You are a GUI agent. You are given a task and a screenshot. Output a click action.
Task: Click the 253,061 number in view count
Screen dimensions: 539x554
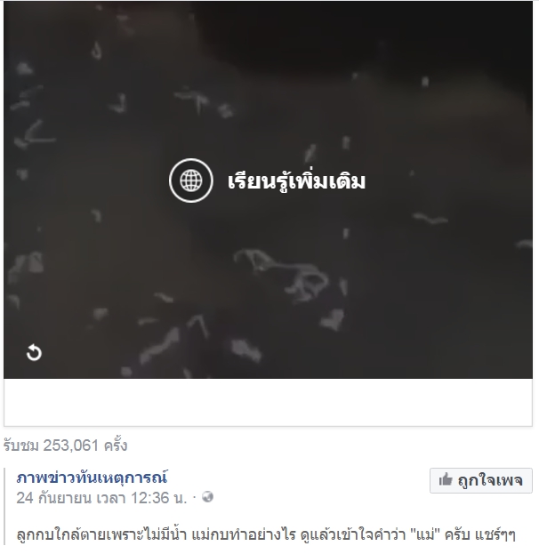coord(70,446)
